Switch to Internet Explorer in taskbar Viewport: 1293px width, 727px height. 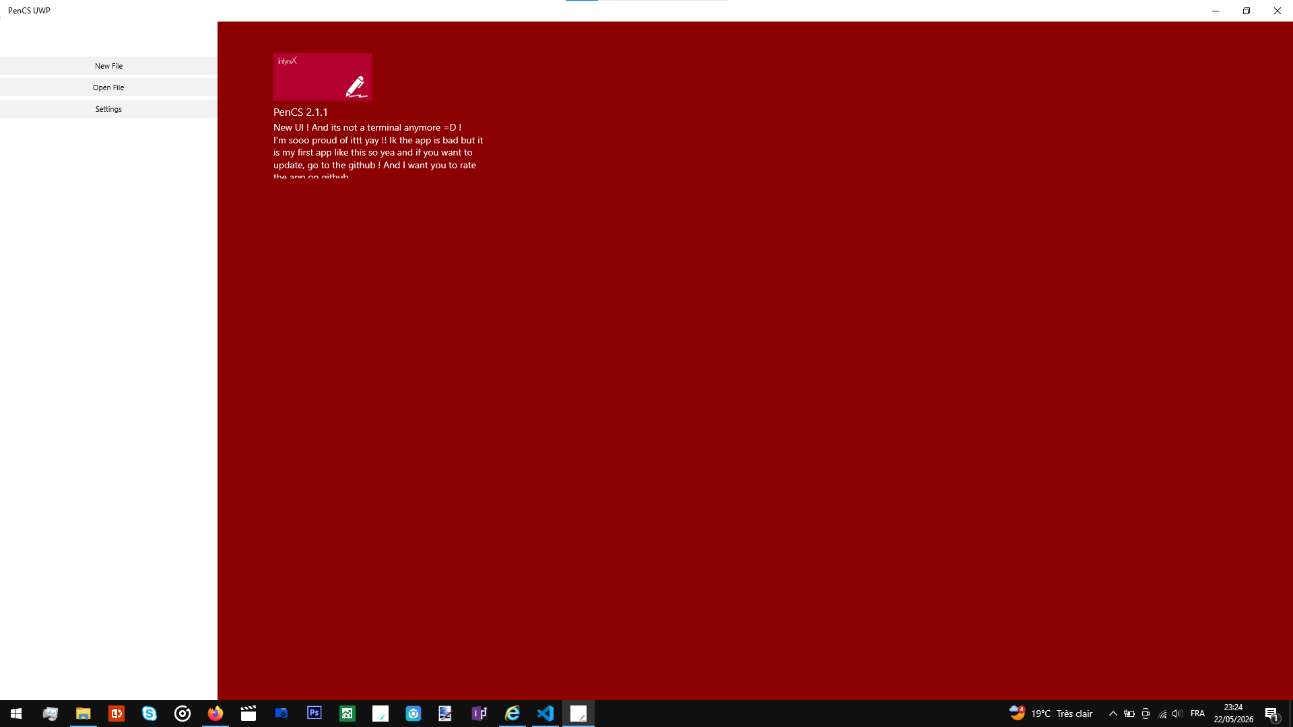tap(512, 714)
